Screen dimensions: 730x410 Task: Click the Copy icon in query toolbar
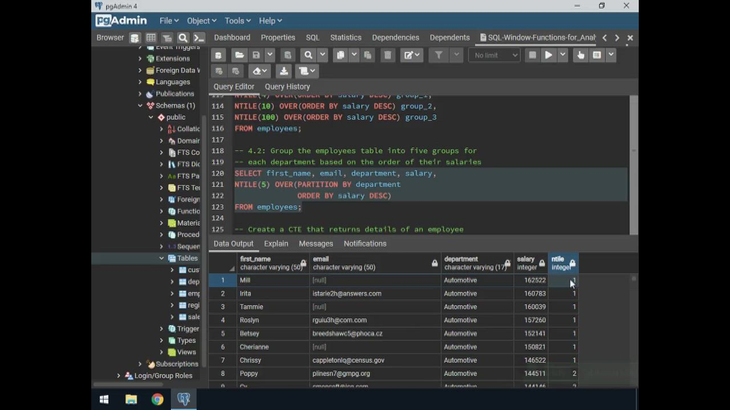[x=340, y=55]
